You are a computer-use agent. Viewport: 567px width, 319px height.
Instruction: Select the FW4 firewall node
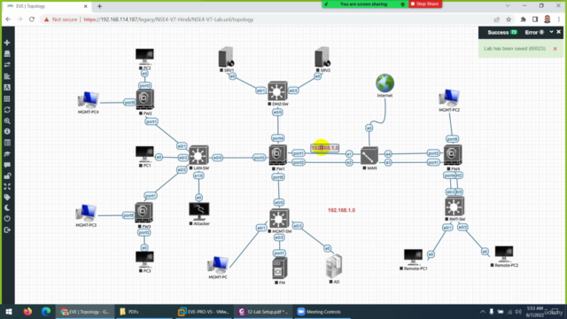point(453,155)
